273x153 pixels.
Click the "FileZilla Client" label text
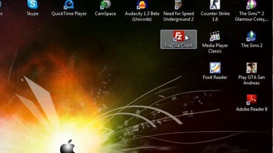tap(178, 45)
